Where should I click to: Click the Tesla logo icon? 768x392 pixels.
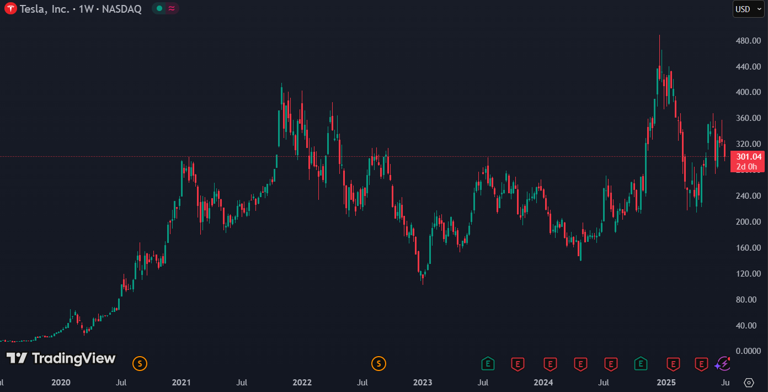[10, 9]
